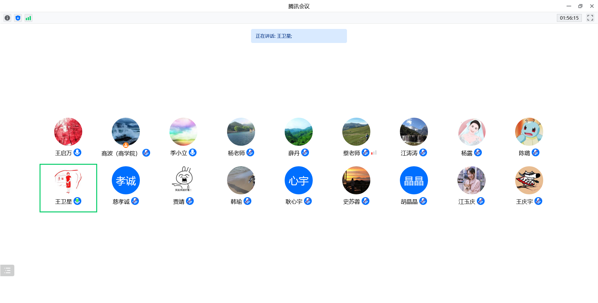Click the 心宇 blue avatar
The width and height of the screenshot is (598, 303).
(298, 180)
